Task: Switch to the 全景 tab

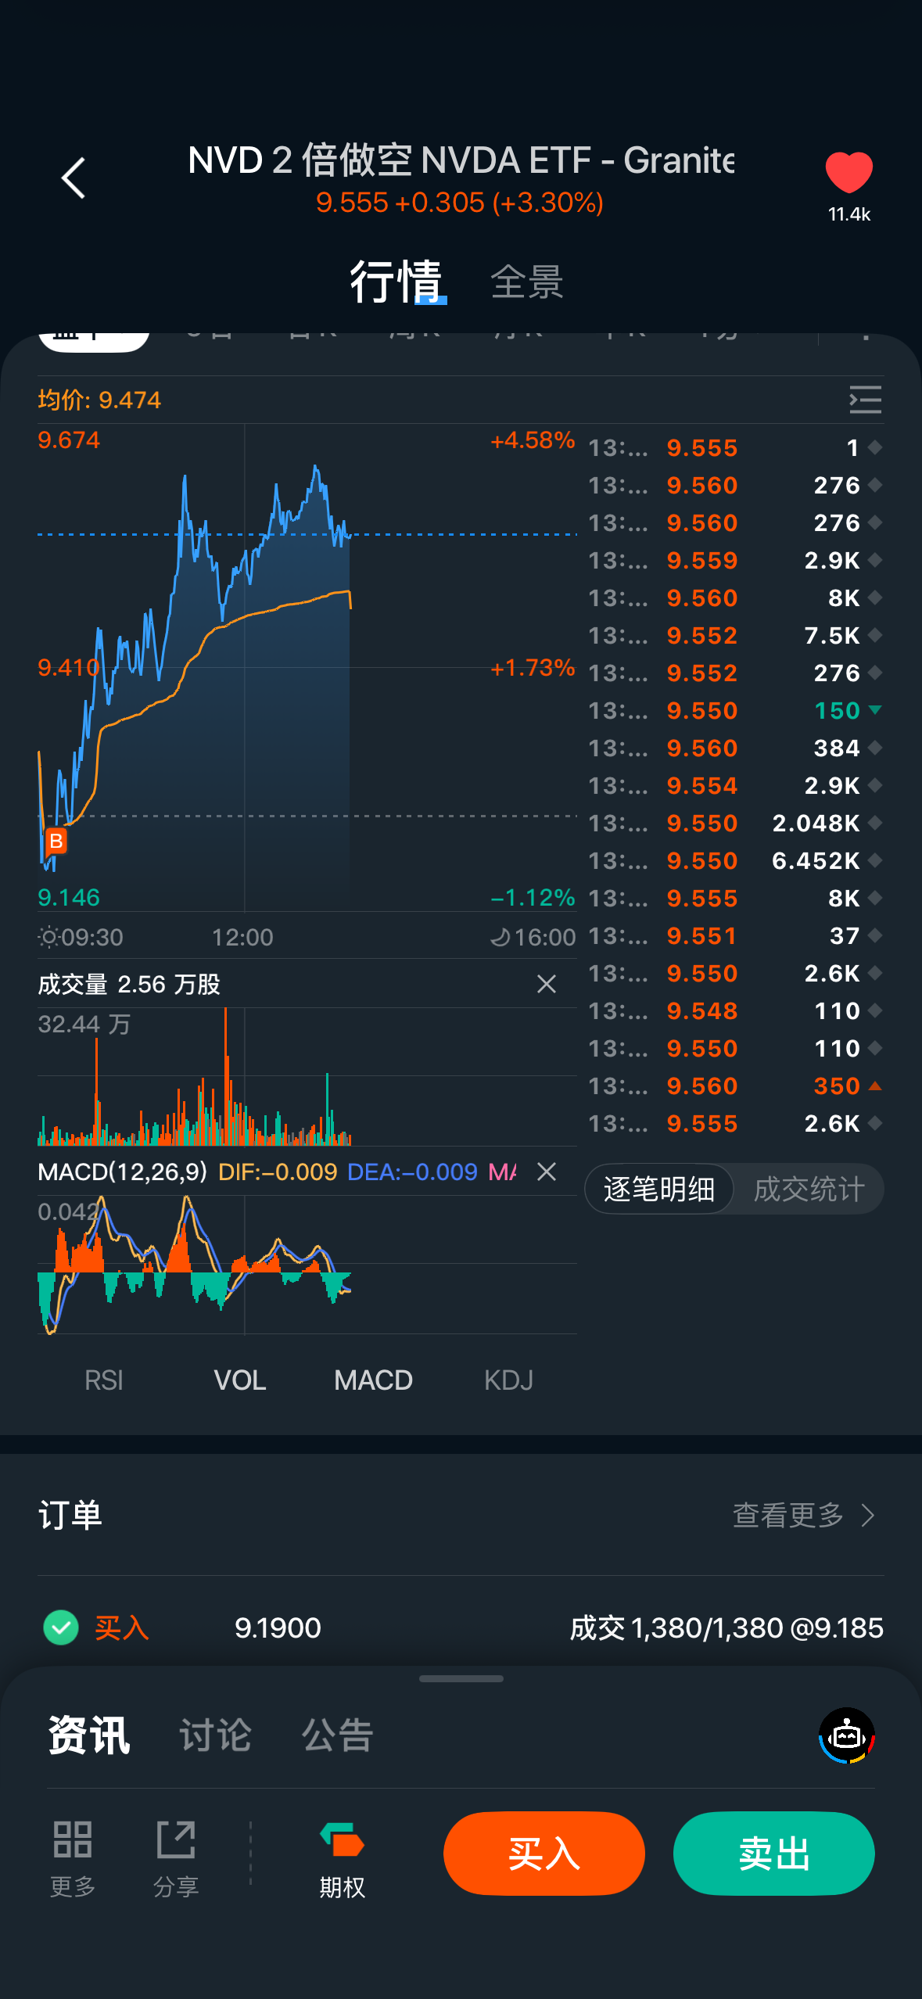Action: [x=527, y=282]
